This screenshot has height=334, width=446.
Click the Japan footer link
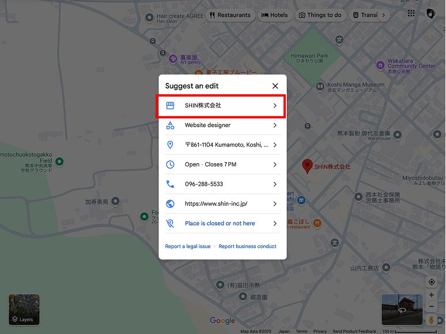(284, 331)
